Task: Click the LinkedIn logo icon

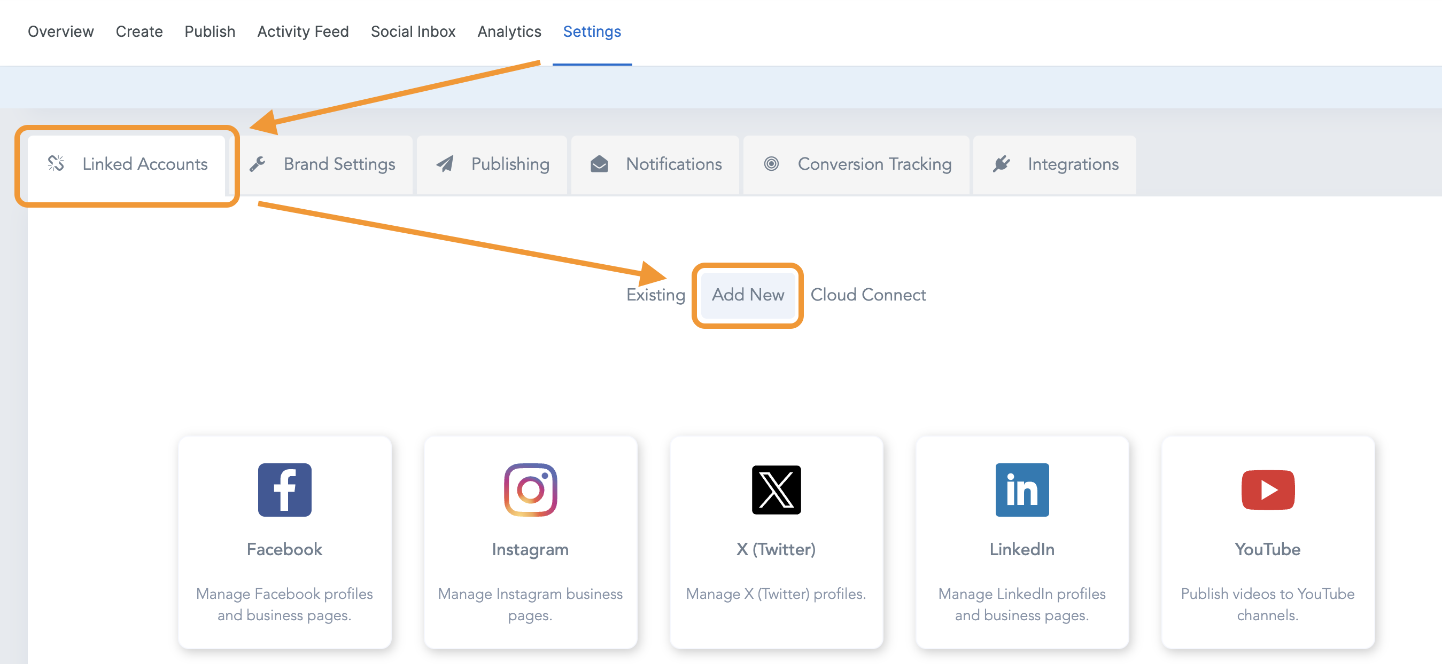Action: coord(1021,489)
